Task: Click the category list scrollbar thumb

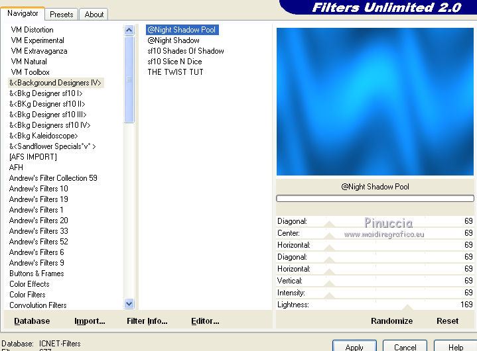Action: [x=129, y=79]
